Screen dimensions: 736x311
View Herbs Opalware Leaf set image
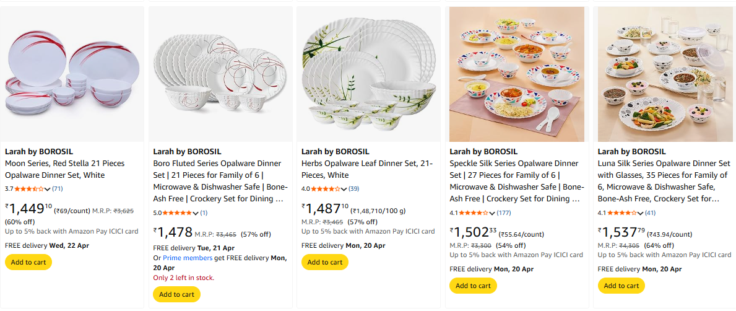(368, 74)
